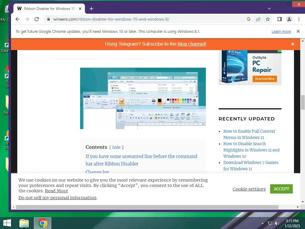Open How to Enable Full Context Menus link
Image resolution: width=305 pixels, height=229 pixels.
[249, 134]
